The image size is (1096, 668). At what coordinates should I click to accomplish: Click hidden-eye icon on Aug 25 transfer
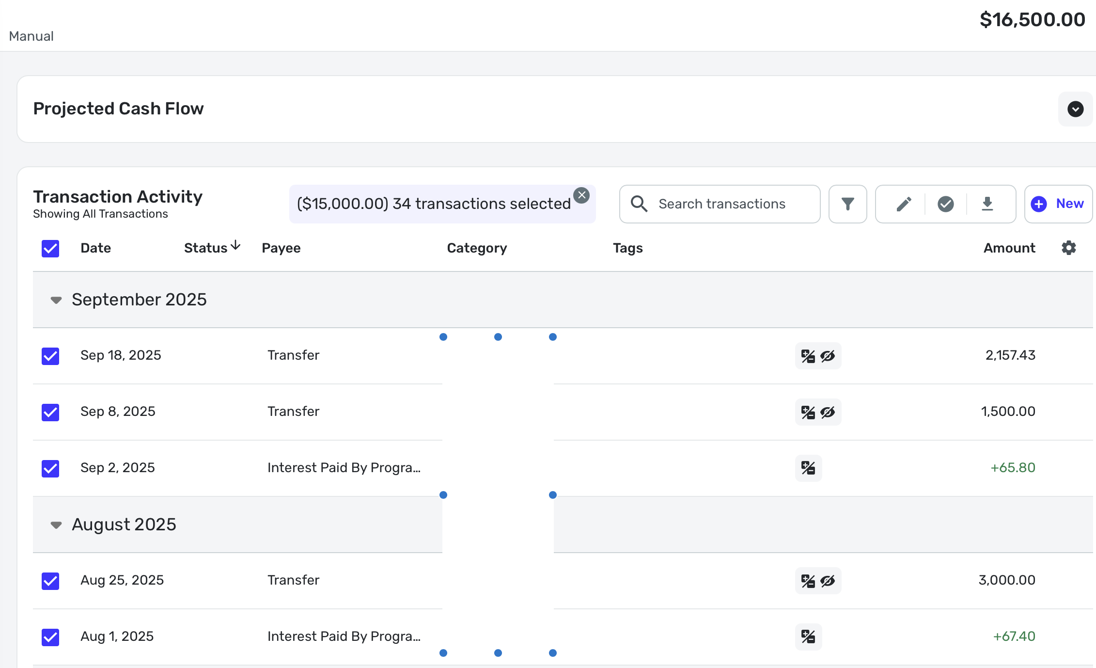[x=828, y=581]
